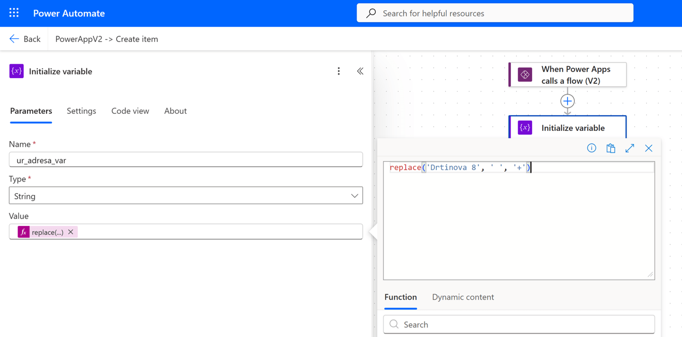Open the three-dot more options menu

(338, 71)
